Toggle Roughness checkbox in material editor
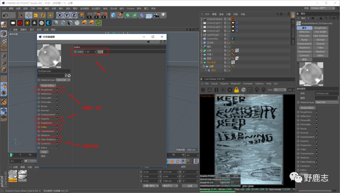Viewport: 340px width, 193px height. tap(58, 90)
